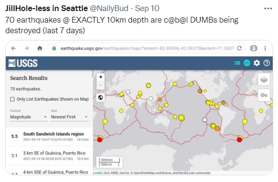Click the Leaflet attribution link

[98, 173]
